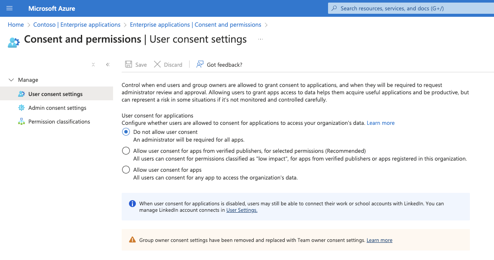Screen dimensions: 494x260
Task: Click the sidebar small X collapse control
Action: point(93,65)
